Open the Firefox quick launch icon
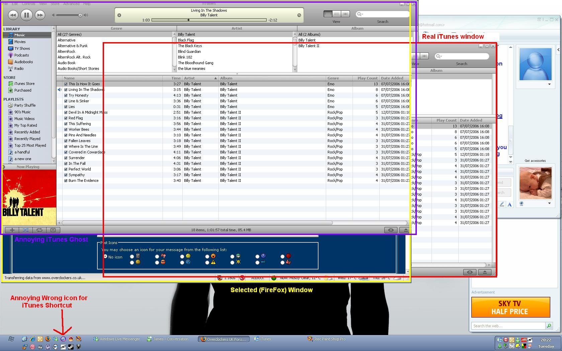Image resolution: width=562 pixels, height=351 pixels. click(x=48, y=339)
